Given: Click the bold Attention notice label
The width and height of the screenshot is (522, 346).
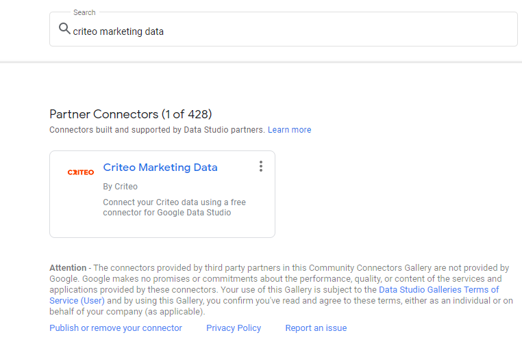Looking at the screenshot, I should 68,268.
